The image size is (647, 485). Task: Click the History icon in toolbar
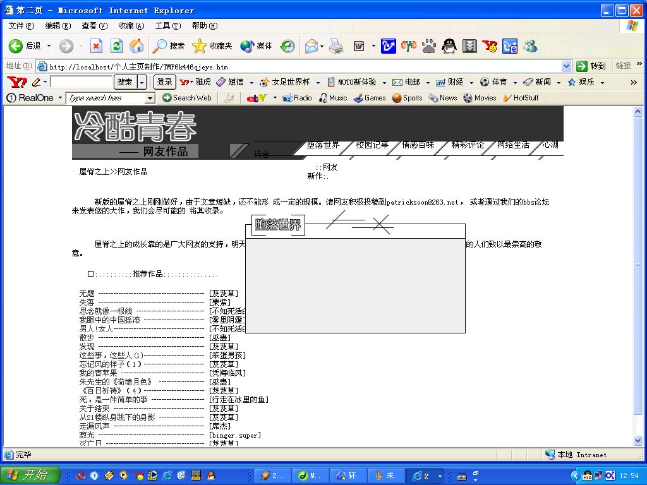point(287,46)
